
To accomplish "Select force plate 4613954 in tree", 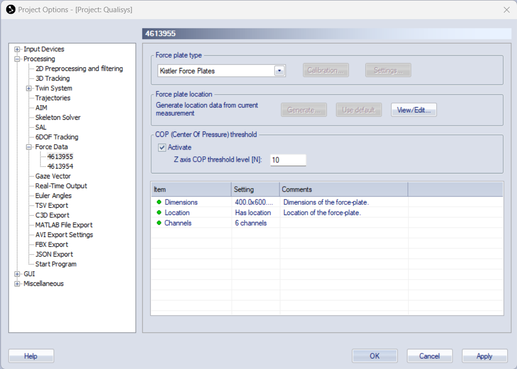I will 60,167.
